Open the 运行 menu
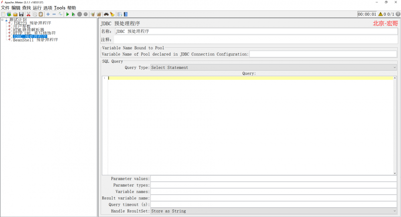The height and width of the screenshot is (217, 401). point(37,8)
